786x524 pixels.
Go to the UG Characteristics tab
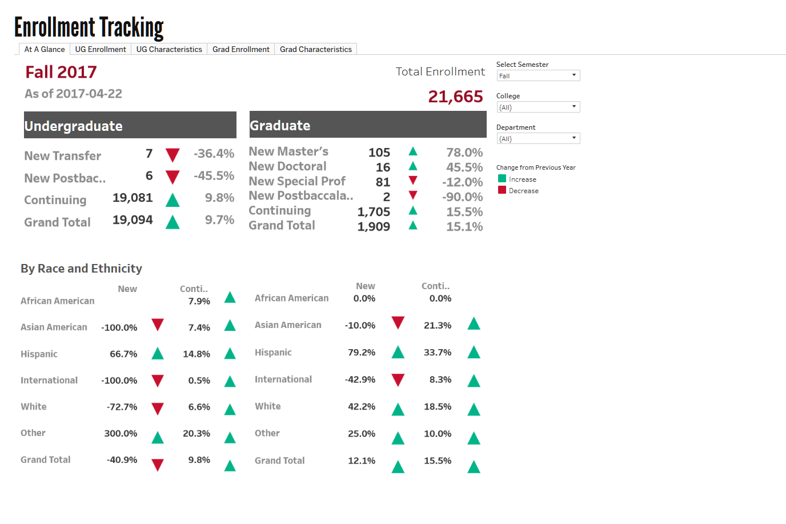169,49
